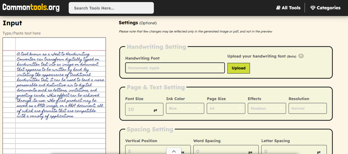Open the Categories menu
The height and width of the screenshot is (154, 348).
pyautogui.click(x=325, y=8)
